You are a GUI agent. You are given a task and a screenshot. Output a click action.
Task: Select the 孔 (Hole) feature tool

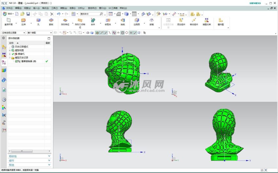click(38, 21)
